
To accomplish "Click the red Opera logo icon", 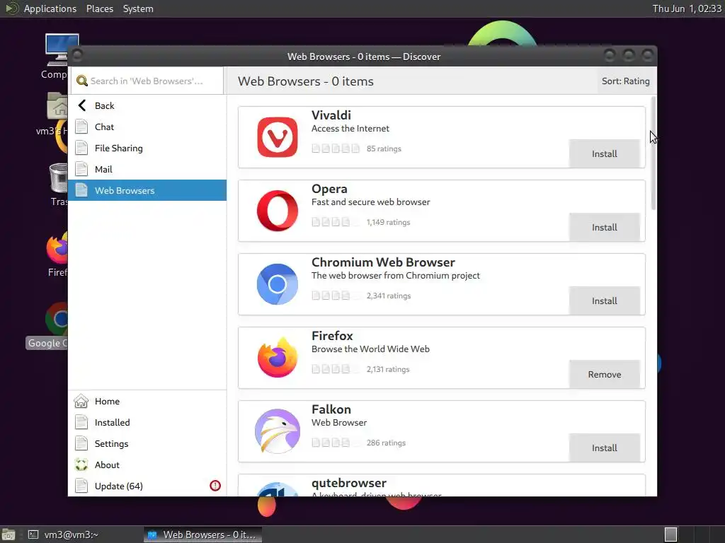I will click(x=278, y=211).
